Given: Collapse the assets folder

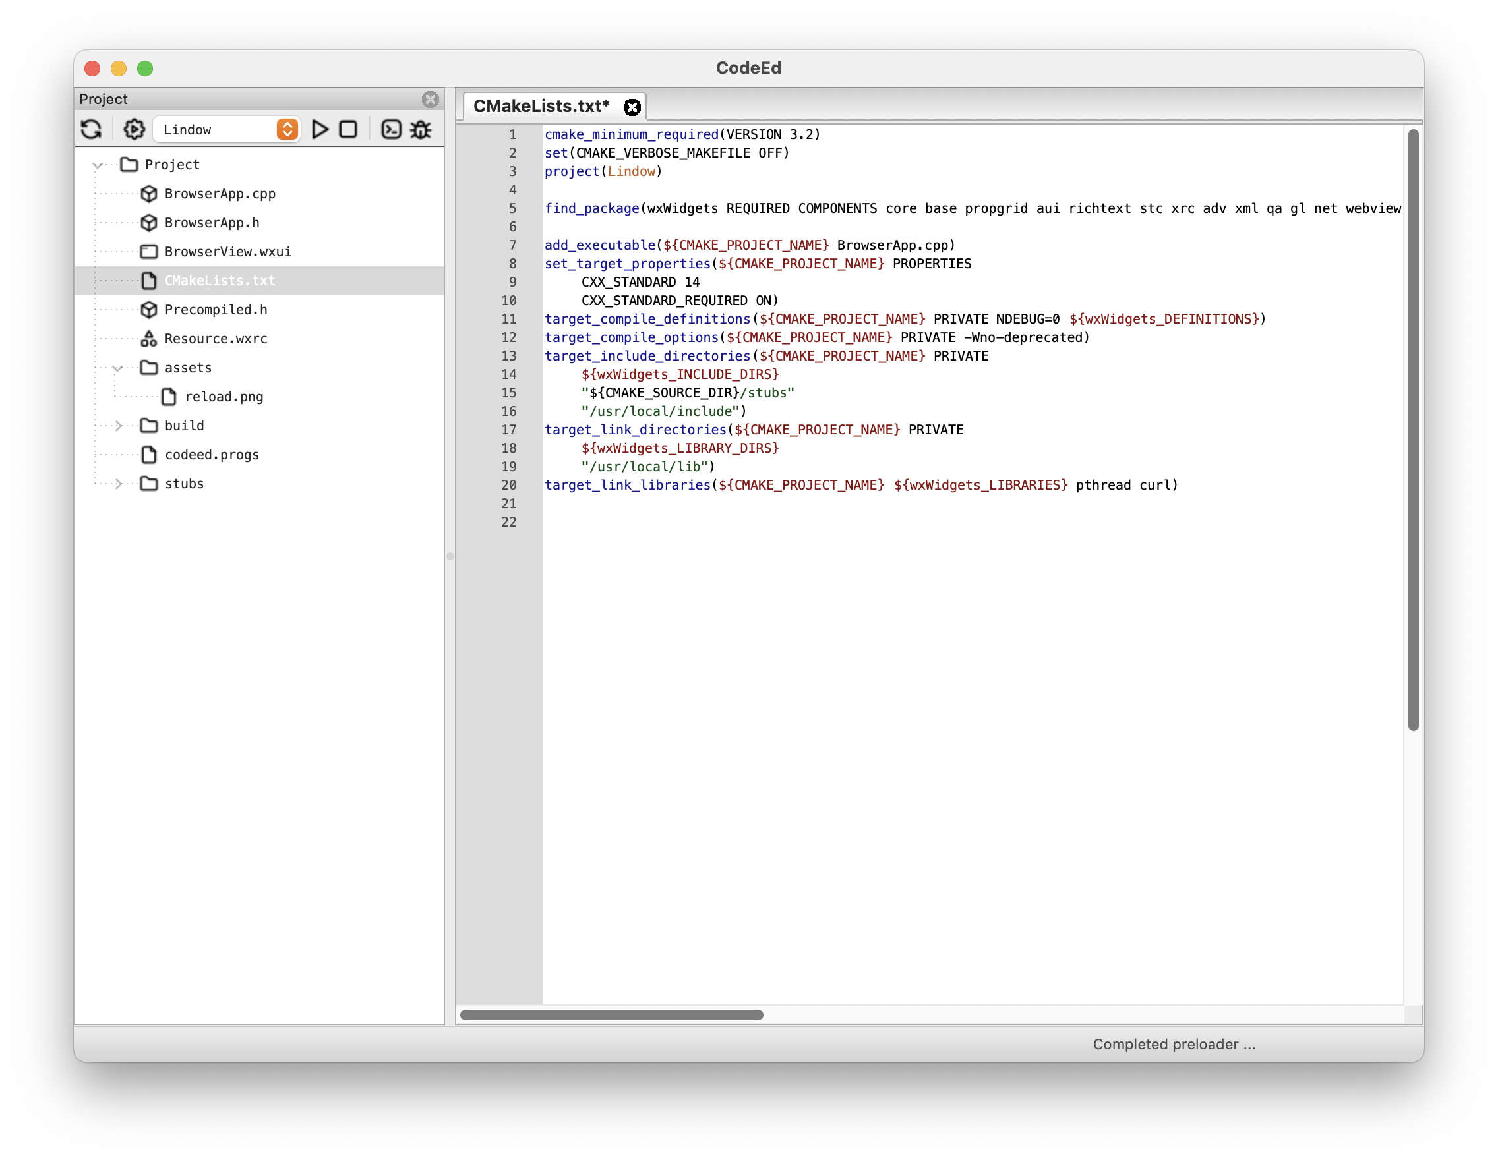Looking at the screenshot, I should pyautogui.click(x=118, y=368).
